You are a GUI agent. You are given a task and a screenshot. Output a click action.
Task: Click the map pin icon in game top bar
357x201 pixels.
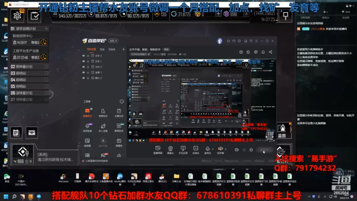click(286, 16)
